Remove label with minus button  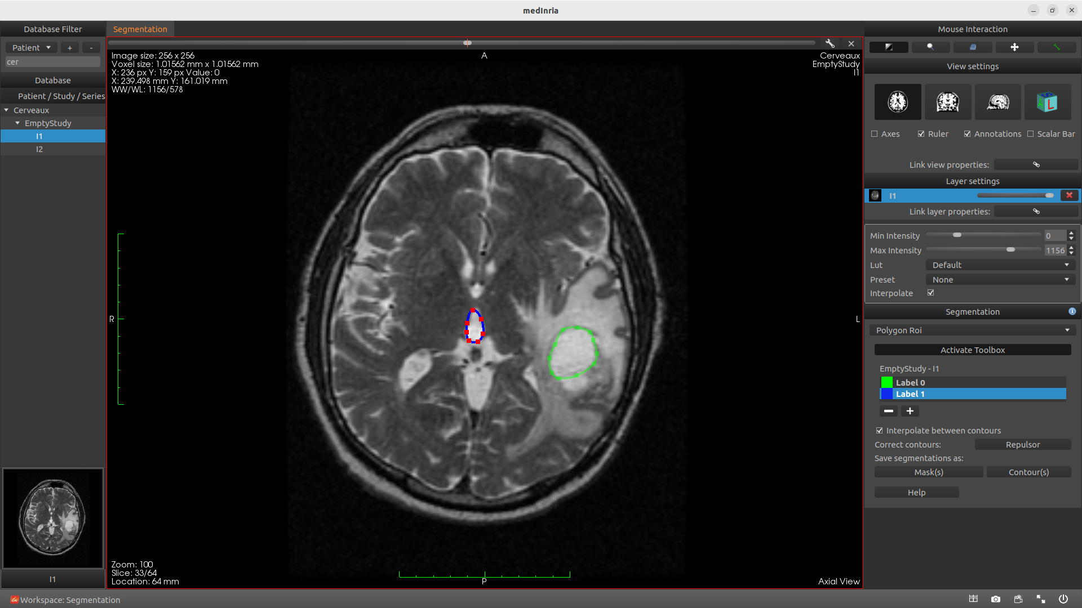click(x=889, y=411)
